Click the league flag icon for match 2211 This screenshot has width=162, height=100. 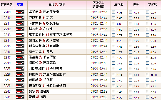pyautogui.click(x=20, y=23)
